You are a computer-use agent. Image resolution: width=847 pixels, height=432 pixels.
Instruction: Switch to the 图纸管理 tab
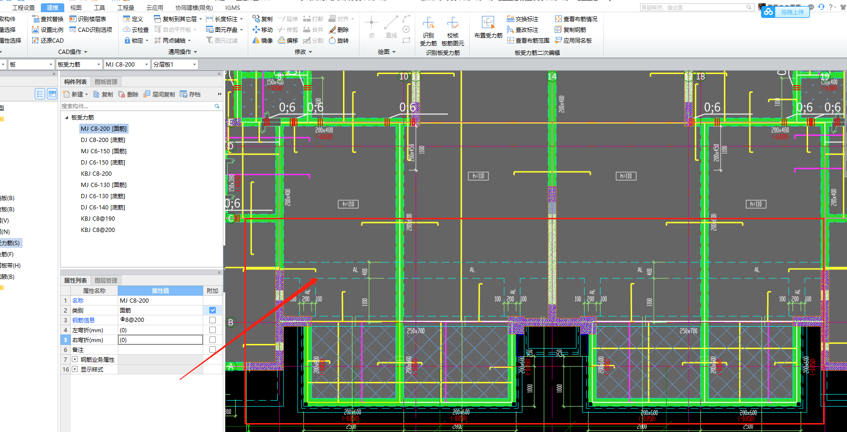coord(106,82)
